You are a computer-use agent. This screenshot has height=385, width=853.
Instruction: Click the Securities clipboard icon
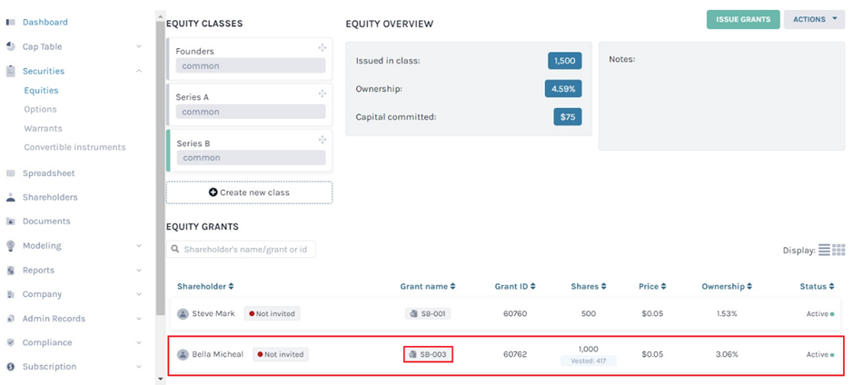click(x=11, y=71)
